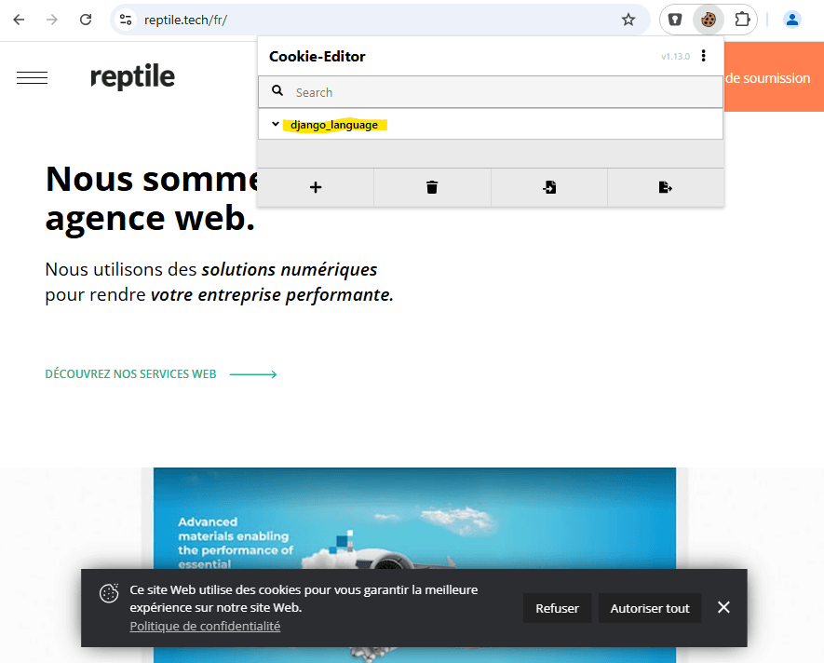Follow the DÉCOUVREZ NOS SERVICES WEB link
824x663 pixels.
129,373
